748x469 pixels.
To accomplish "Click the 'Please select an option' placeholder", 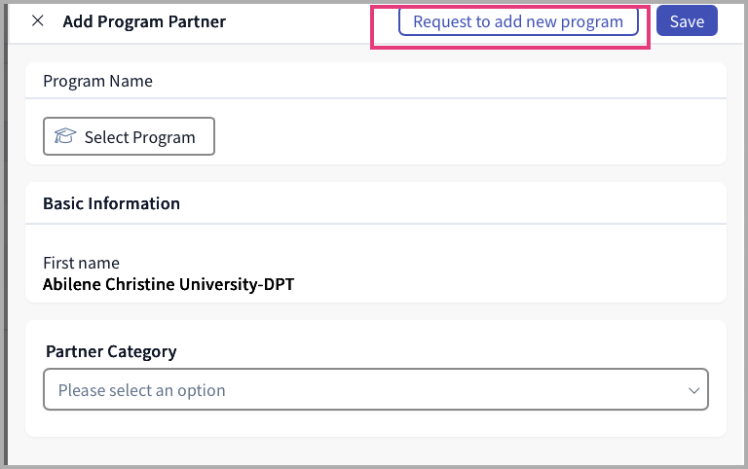I will 142,390.
